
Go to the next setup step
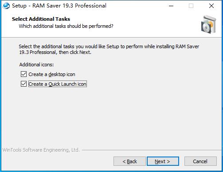click(x=163, y=161)
